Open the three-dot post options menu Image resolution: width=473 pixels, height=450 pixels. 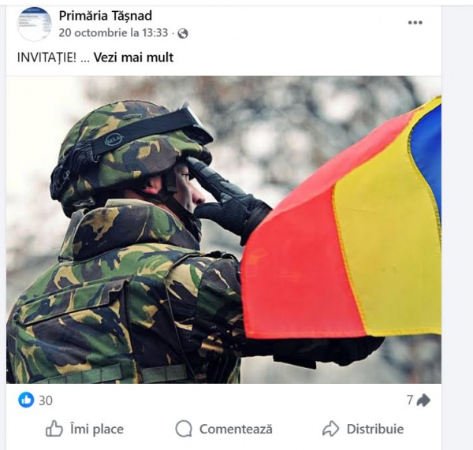[x=415, y=23]
